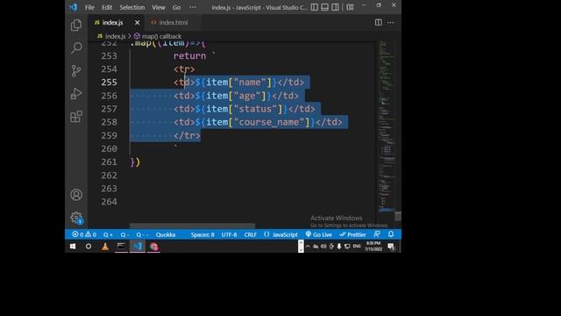The height and width of the screenshot is (316, 561).
Task: Click the first Quokka Q status icon
Action: pos(108,234)
